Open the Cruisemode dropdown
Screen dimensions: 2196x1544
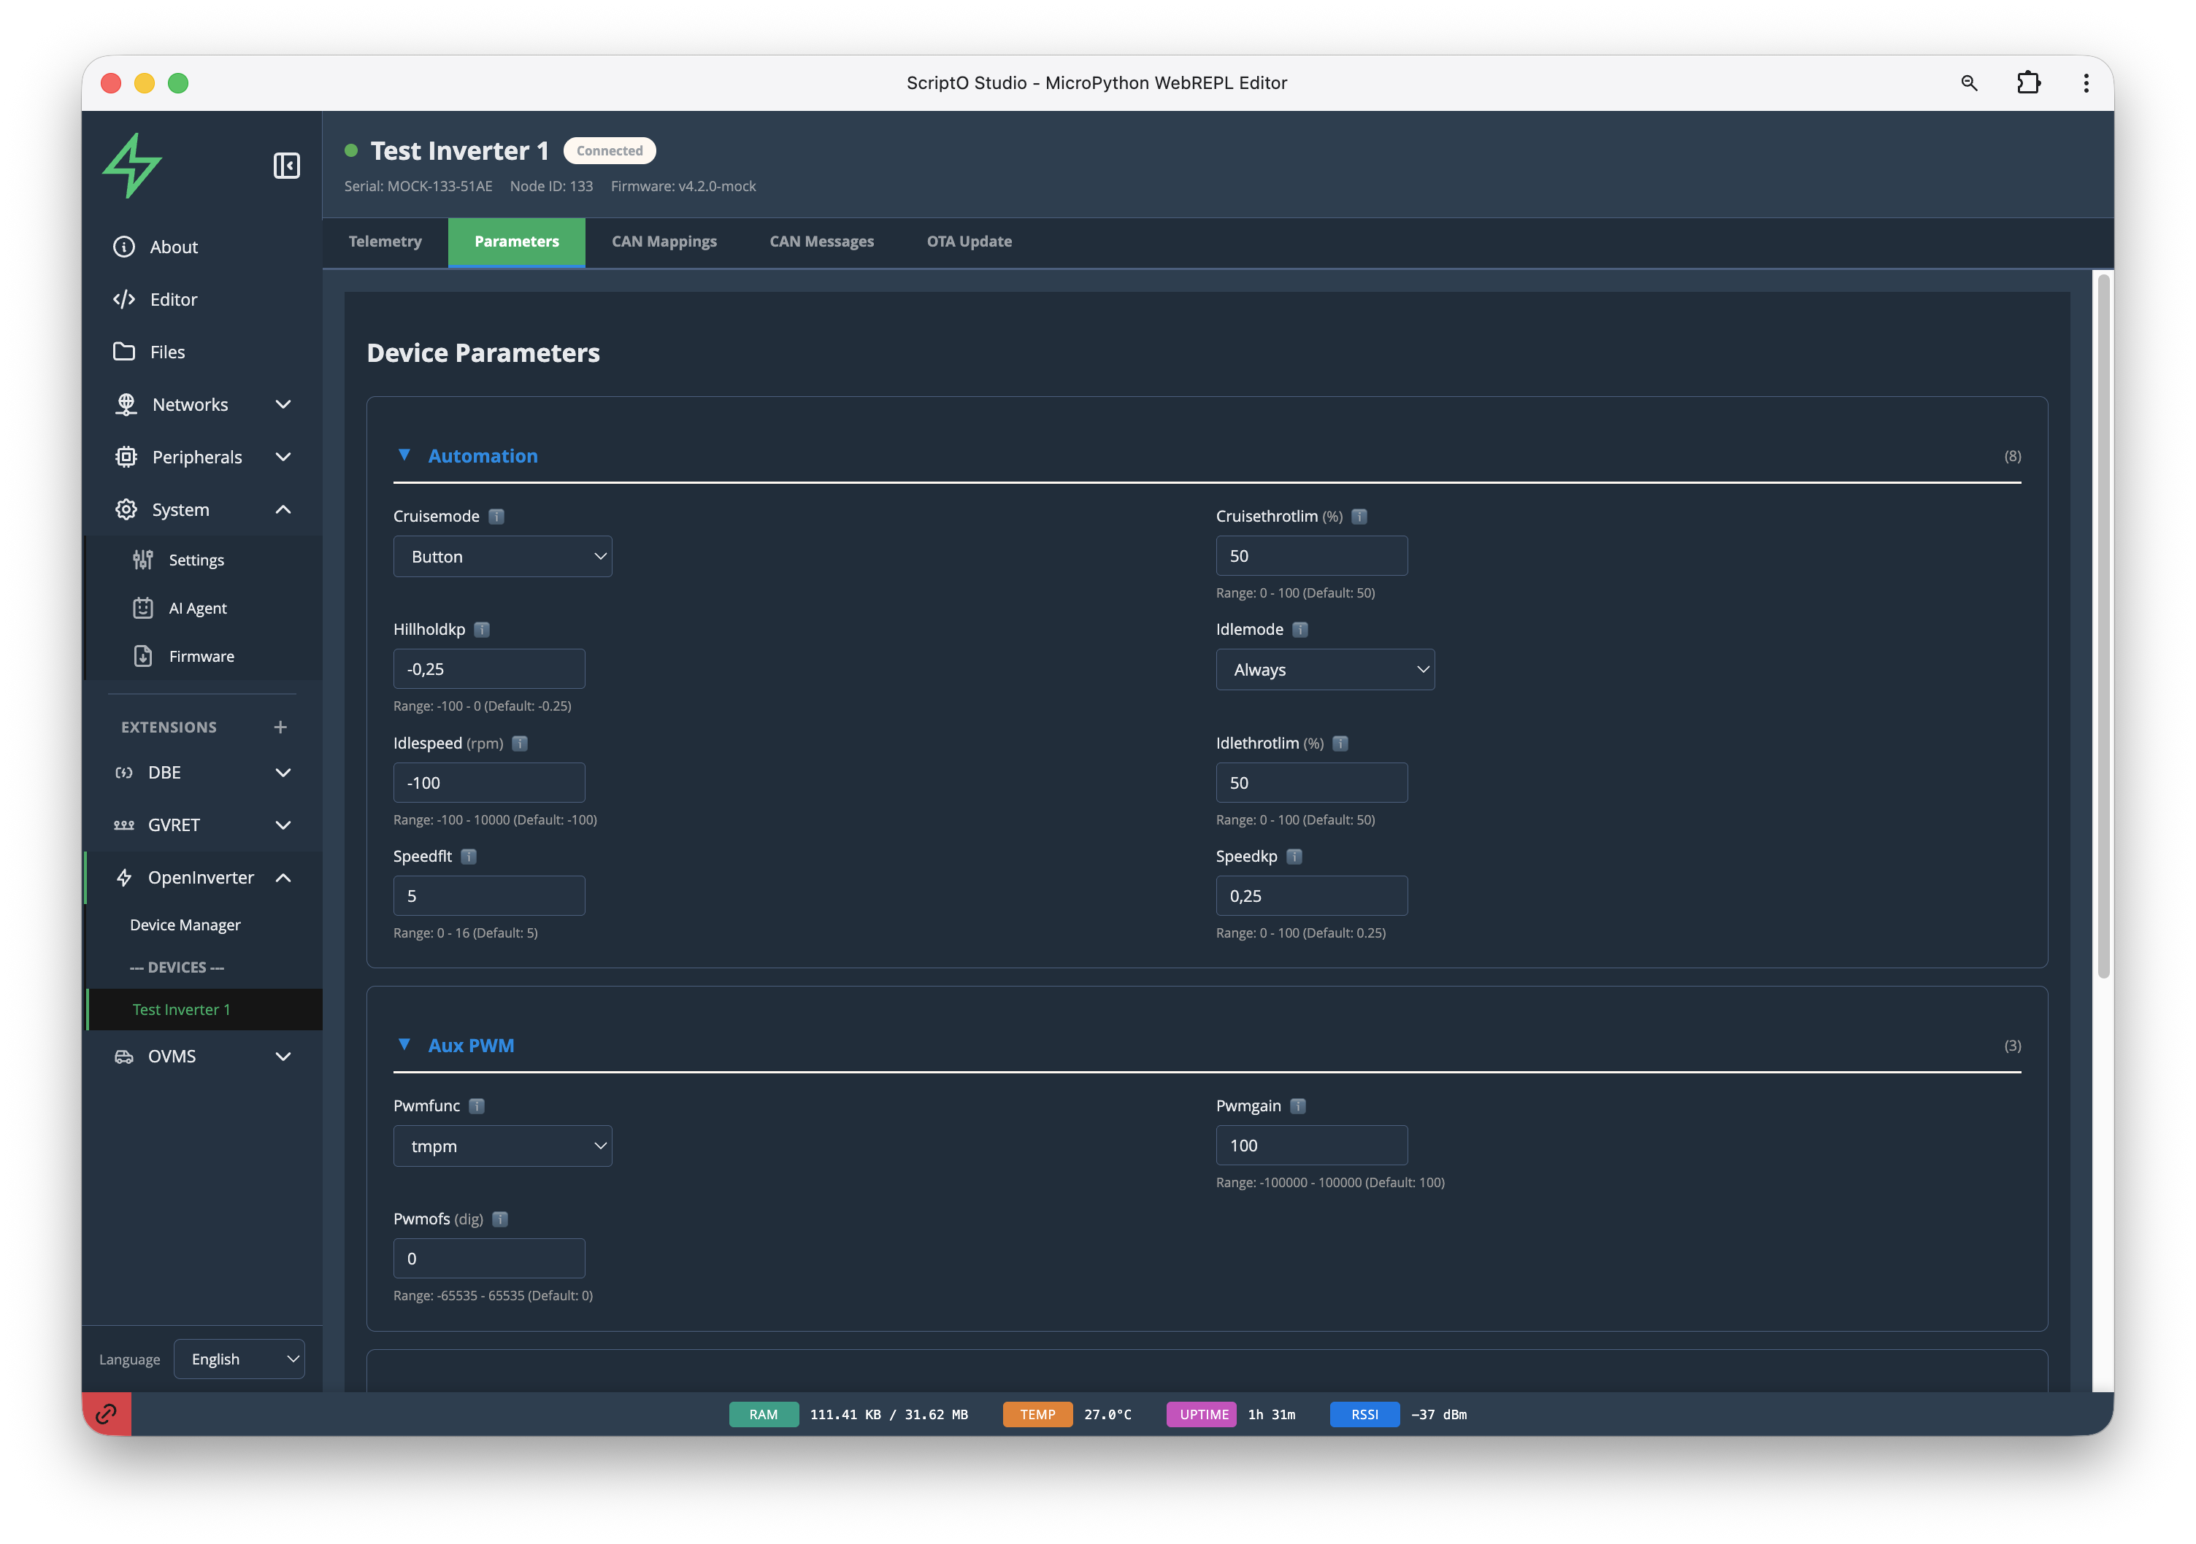[502, 557]
